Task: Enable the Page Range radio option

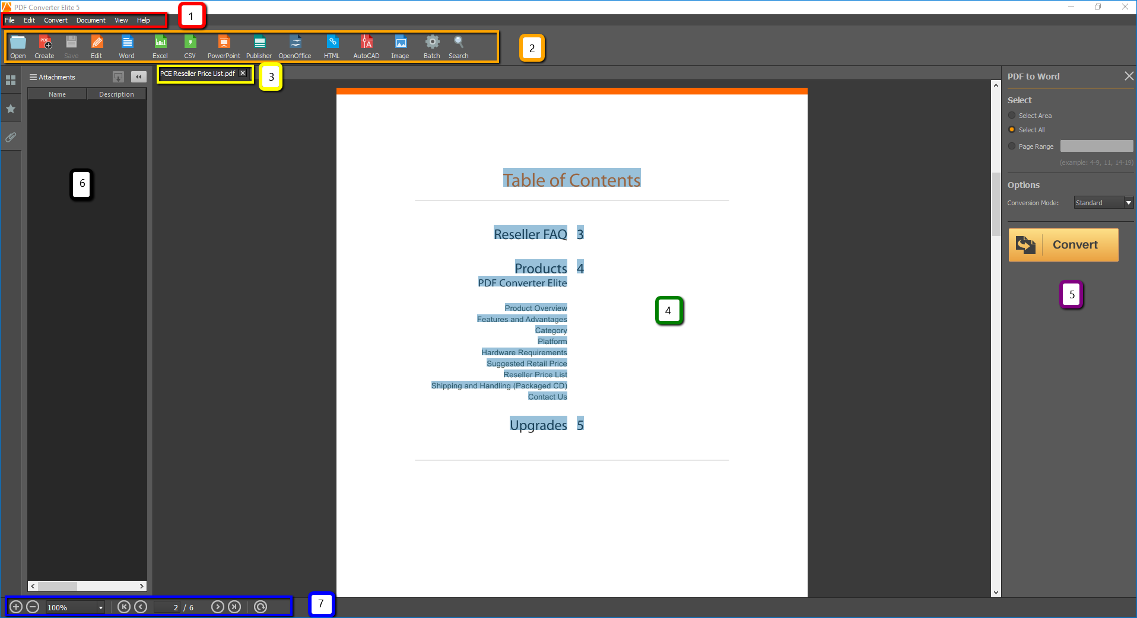Action: pyautogui.click(x=1012, y=146)
